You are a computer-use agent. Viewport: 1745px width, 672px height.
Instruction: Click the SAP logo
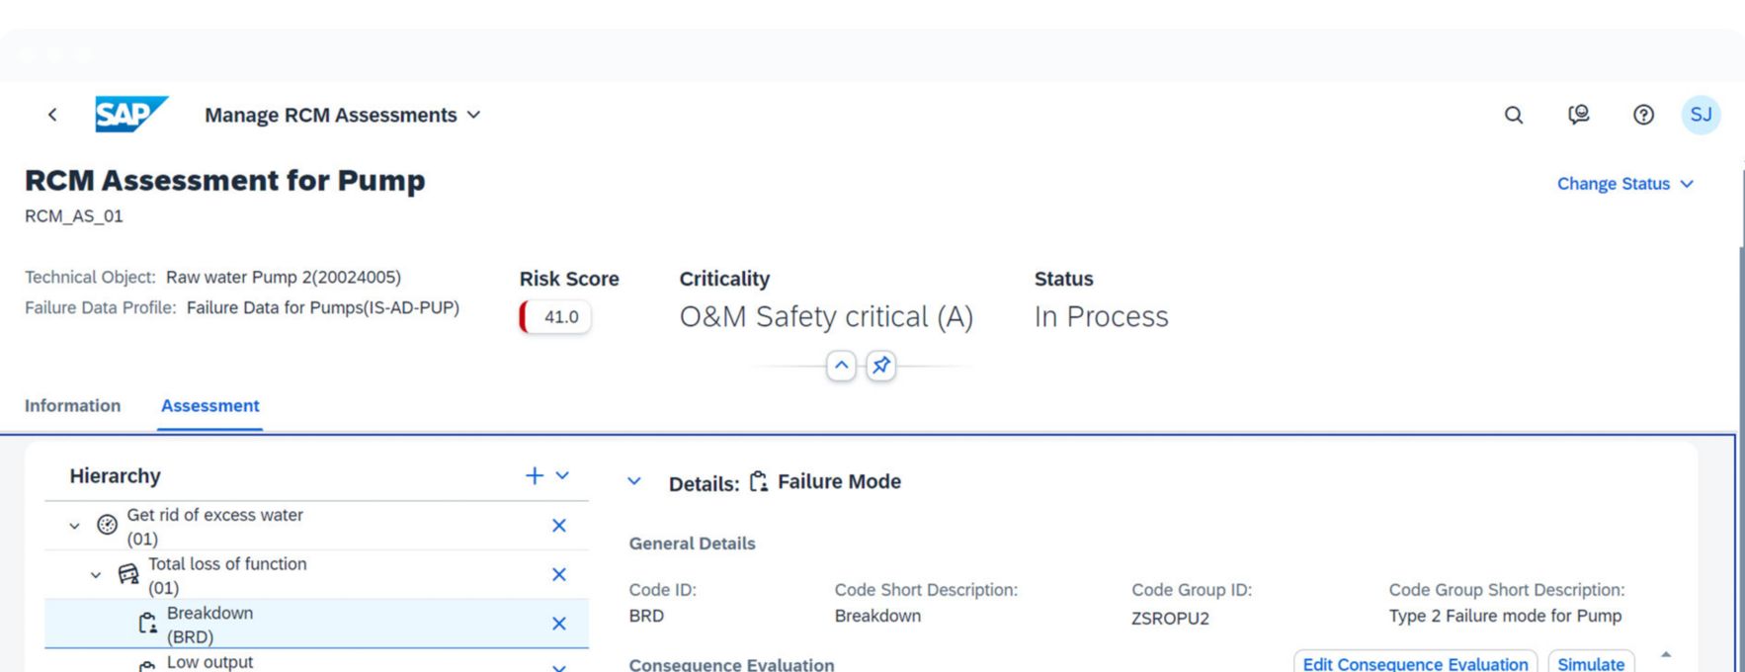[x=130, y=115]
